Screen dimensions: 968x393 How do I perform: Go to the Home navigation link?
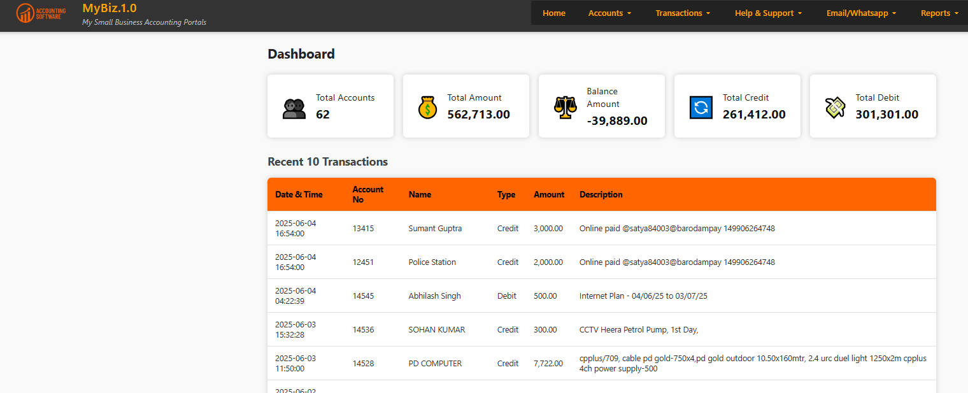553,13
